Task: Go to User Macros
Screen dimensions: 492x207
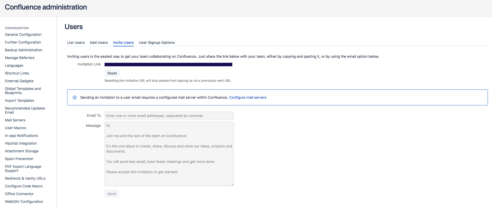Action: click(15, 128)
